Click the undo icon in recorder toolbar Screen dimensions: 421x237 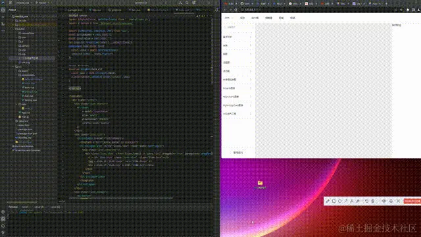366,201
